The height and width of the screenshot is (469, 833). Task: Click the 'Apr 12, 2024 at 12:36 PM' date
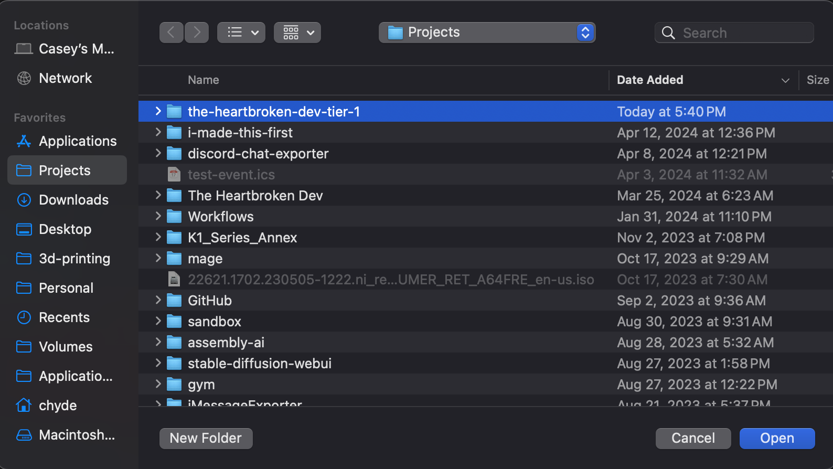696,133
